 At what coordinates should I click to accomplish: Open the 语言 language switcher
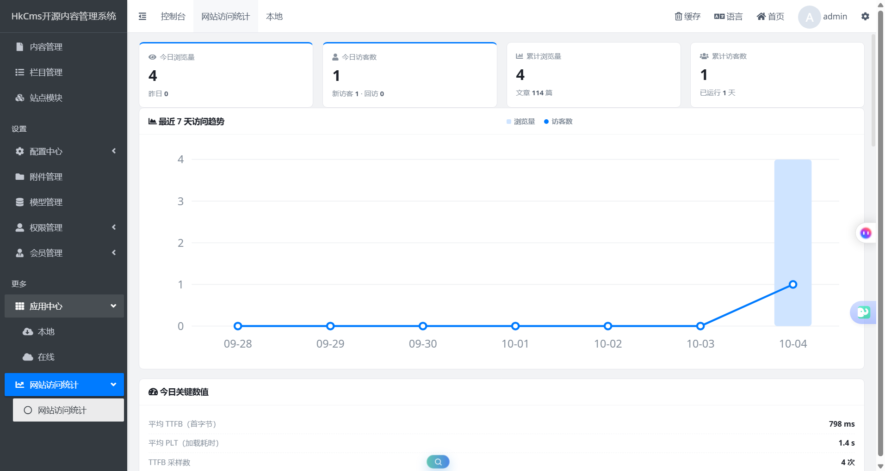click(728, 16)
